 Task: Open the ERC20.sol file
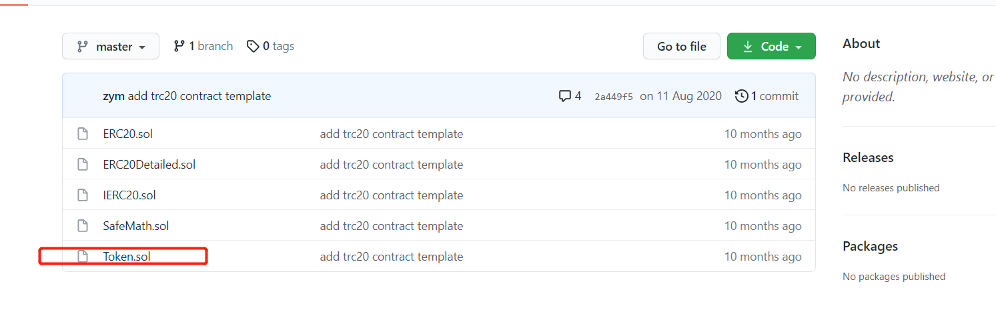point(128,133)
